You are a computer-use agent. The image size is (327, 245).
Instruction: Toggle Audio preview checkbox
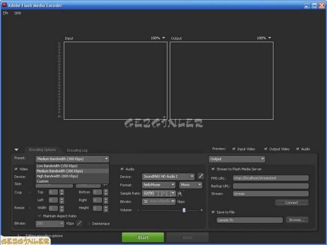(x=297, y=149)
